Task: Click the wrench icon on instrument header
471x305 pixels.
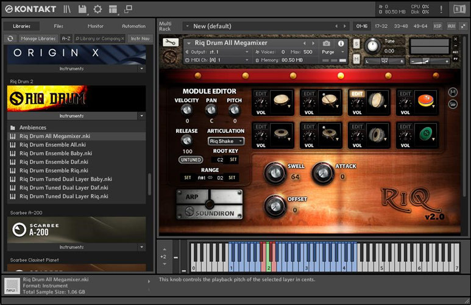Action: 171,43
